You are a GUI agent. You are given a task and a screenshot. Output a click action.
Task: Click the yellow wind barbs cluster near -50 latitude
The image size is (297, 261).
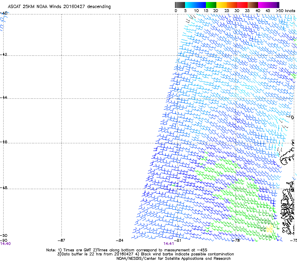(x=270, y=229)
